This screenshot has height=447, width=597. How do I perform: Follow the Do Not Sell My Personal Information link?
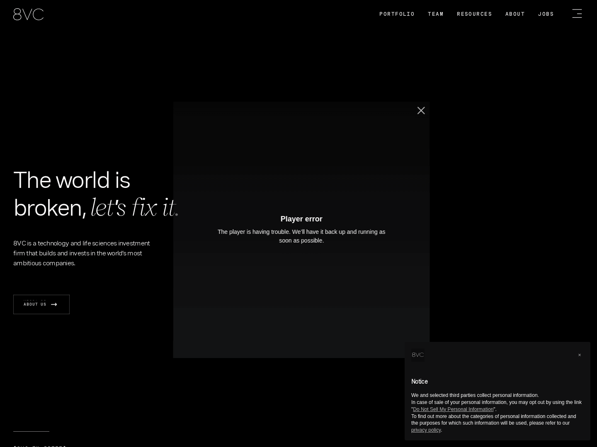pos(453,409)
